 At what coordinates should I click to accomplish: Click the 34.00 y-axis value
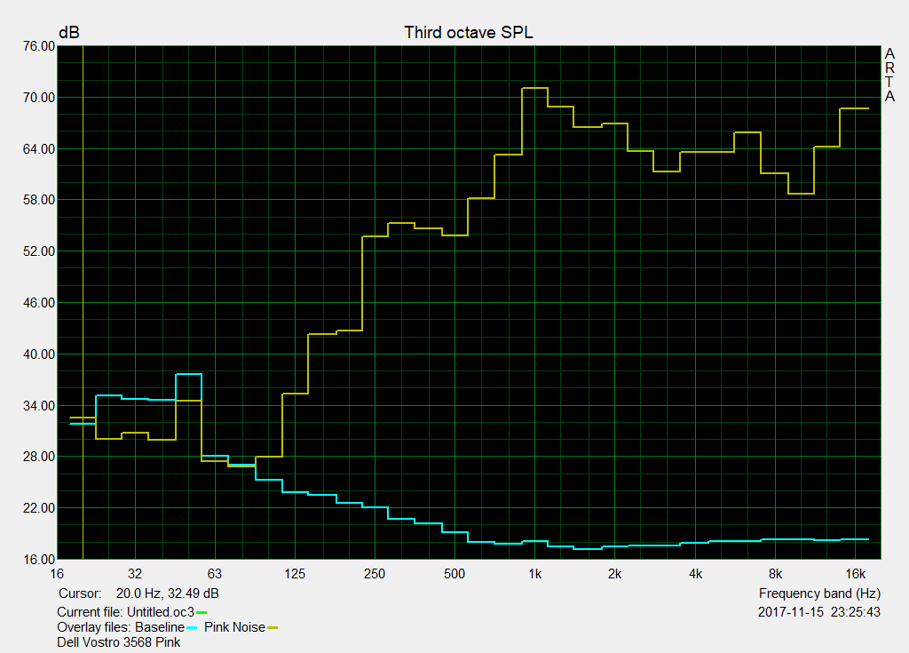[39, 406]
